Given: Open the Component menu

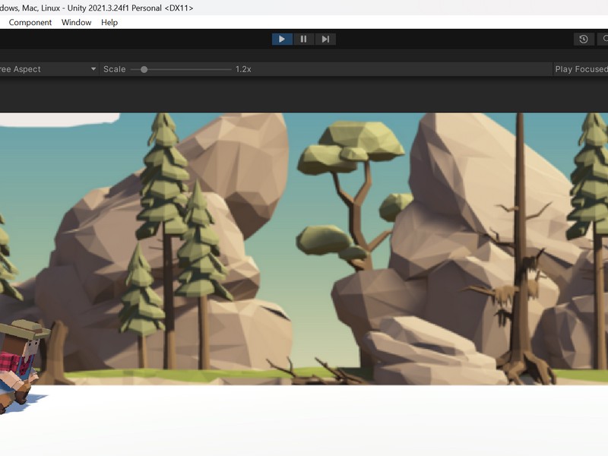Looking at the screenshot, I should (x=30, y=23).
